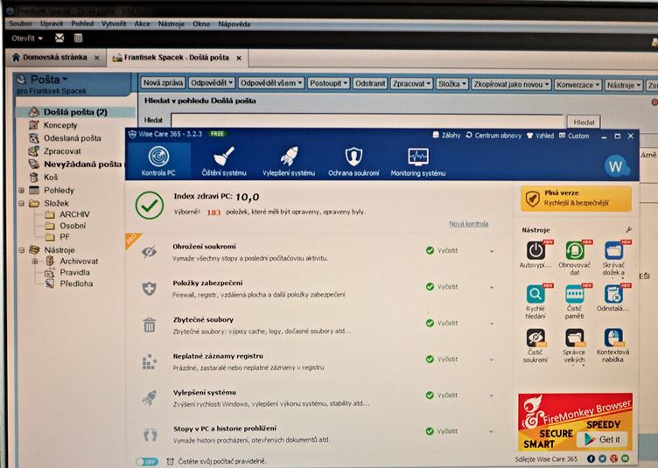Open the Pohled menu
The image size is (658, 468).
tap(82, 24)
